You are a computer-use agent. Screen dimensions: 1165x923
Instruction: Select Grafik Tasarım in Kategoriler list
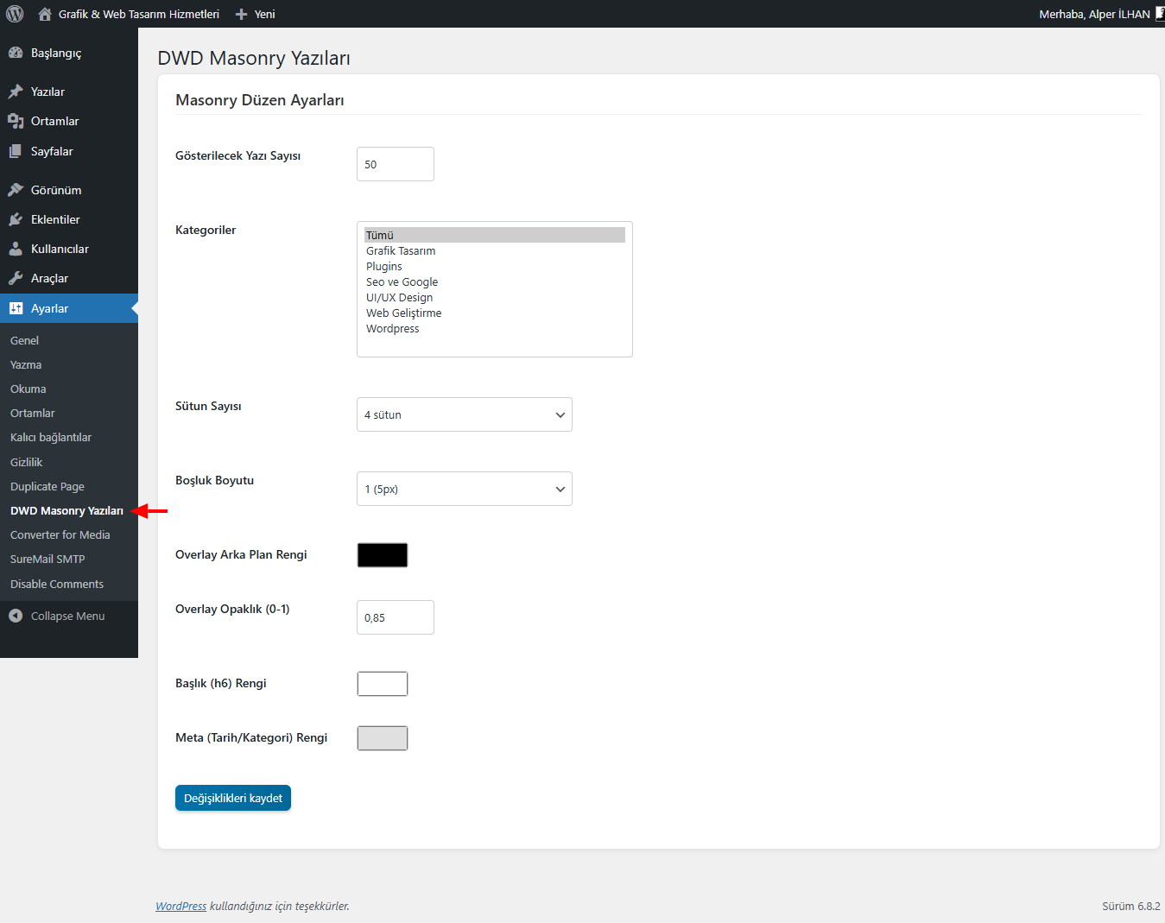pos(401,251)
